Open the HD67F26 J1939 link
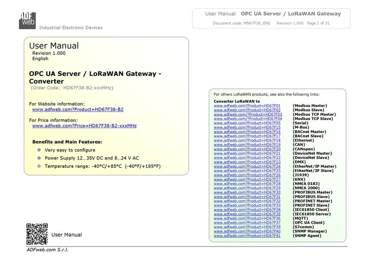The height and width of the screenshot is (260, 375). click(247, 175)
